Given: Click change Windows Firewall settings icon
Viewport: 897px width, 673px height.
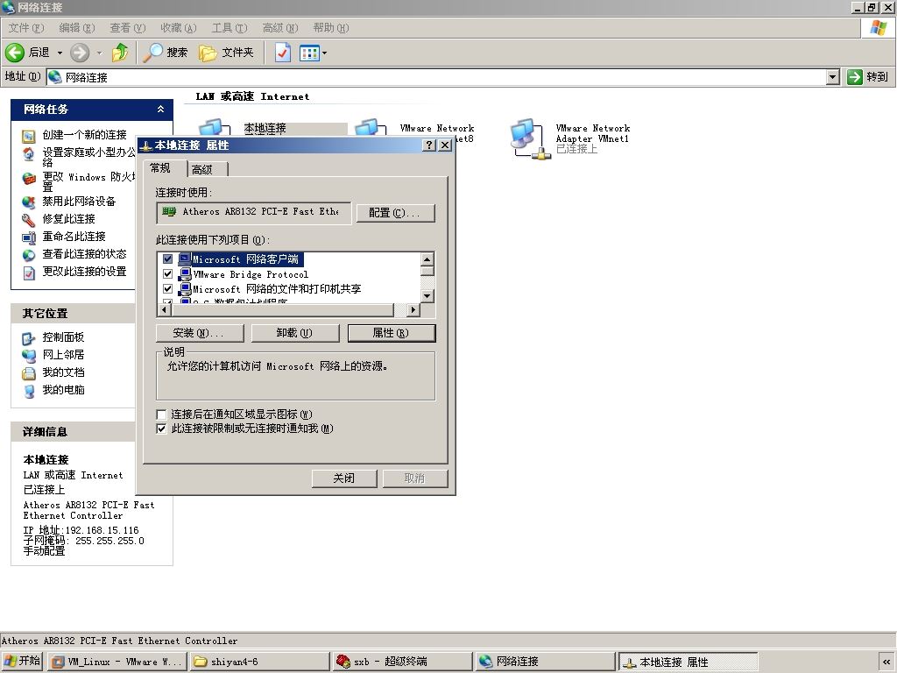Looking at the screenshot, I should point(29,178).
